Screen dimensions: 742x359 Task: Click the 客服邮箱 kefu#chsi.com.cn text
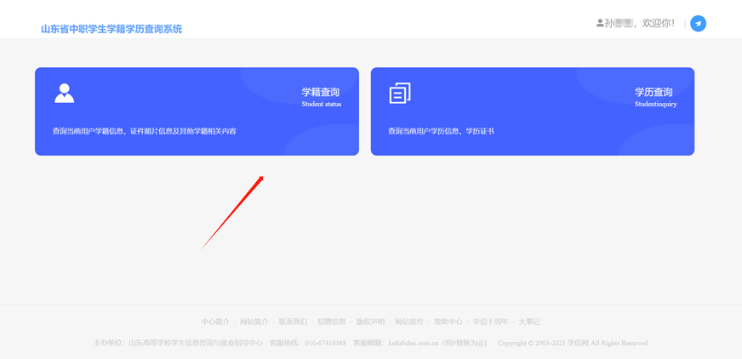click(x=420, y=343)
